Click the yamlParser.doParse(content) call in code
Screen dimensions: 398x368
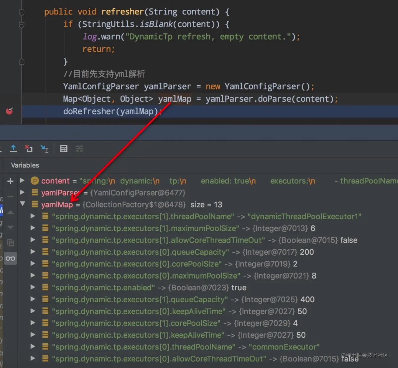click(269, 99)
